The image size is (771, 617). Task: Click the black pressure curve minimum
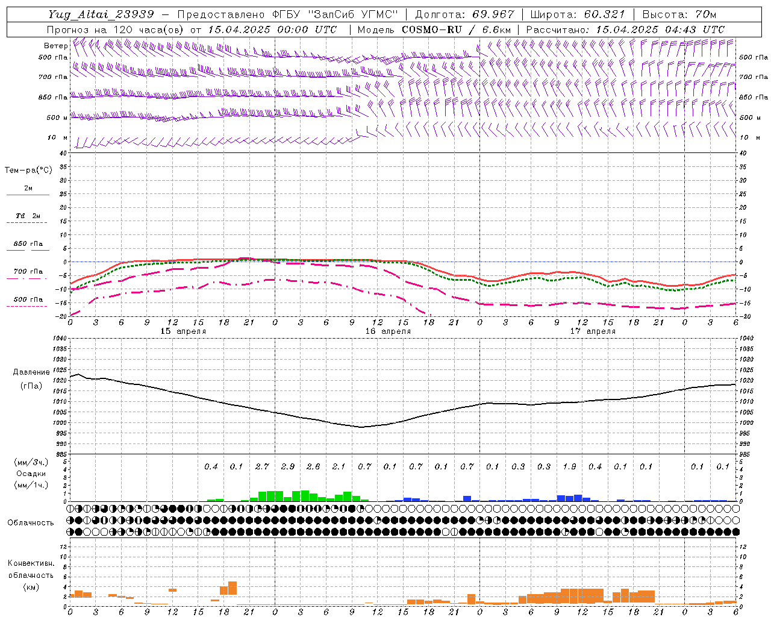point(361,427)
